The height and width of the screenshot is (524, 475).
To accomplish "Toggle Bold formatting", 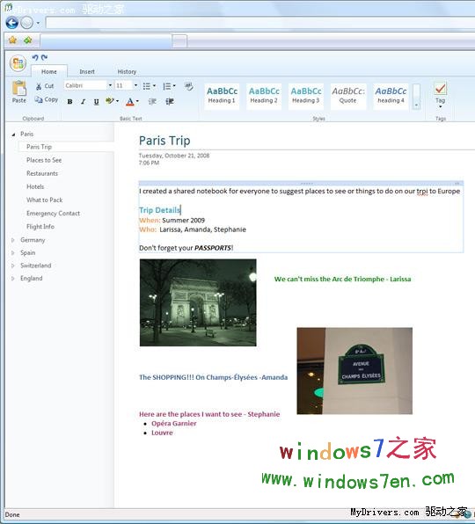I will (x=69, y=102).
